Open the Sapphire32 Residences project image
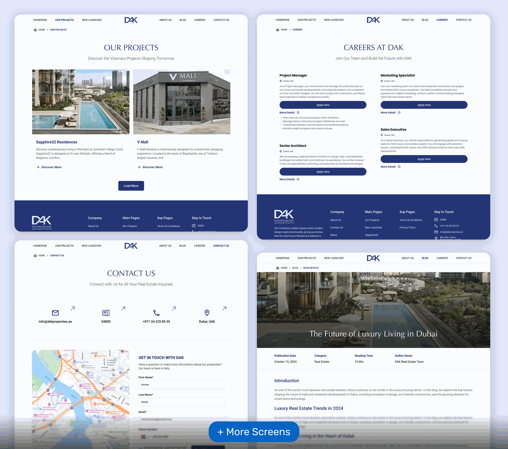Viewport: 508px width, 449px height. [x=81, y=102]
